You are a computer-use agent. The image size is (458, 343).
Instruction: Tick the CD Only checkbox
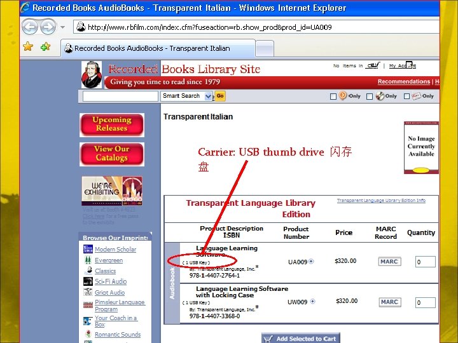(370, 97)
